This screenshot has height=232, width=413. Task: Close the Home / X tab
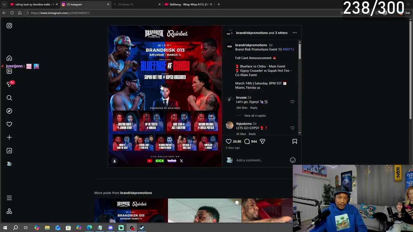[159, 4]
